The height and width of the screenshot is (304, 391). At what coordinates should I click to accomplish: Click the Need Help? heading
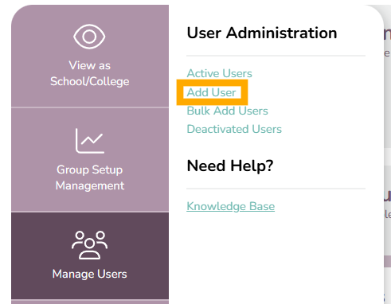(230, 166)
